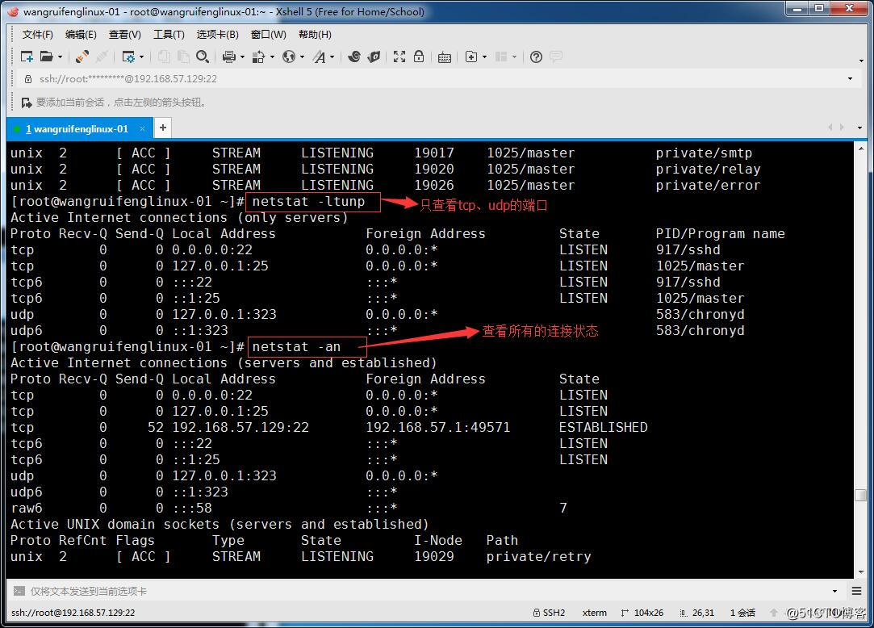Click the new-tab plus-box toolbar icon
Screen dimensions: 874x628
coord(471,57)
